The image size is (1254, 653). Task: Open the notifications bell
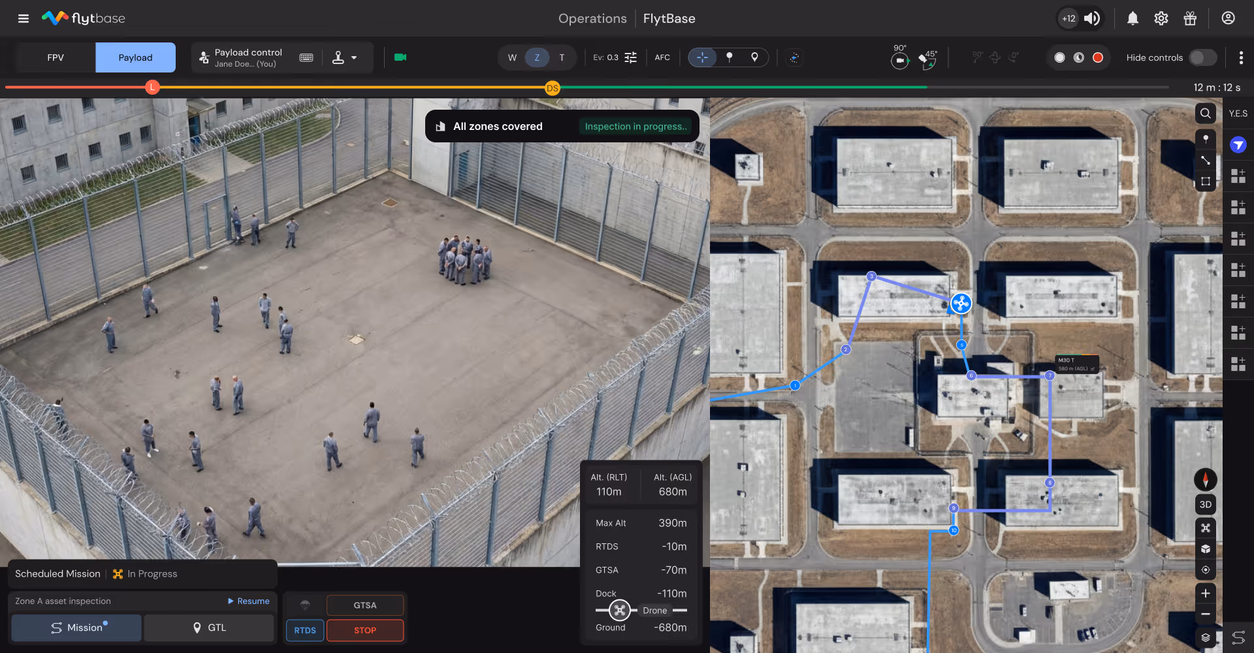[x=1133, y=18]
